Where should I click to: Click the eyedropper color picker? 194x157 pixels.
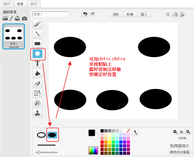click(x=136, y=132)
